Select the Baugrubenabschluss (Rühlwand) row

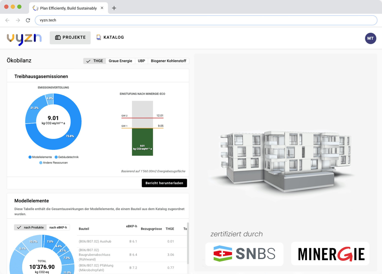[x=132, y=255]
